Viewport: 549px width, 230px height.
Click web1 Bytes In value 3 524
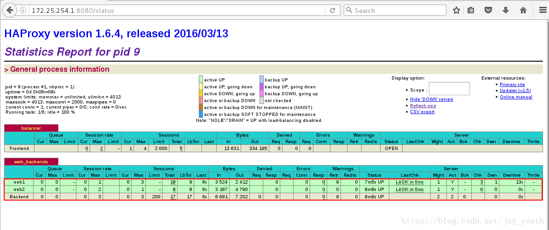221,182
